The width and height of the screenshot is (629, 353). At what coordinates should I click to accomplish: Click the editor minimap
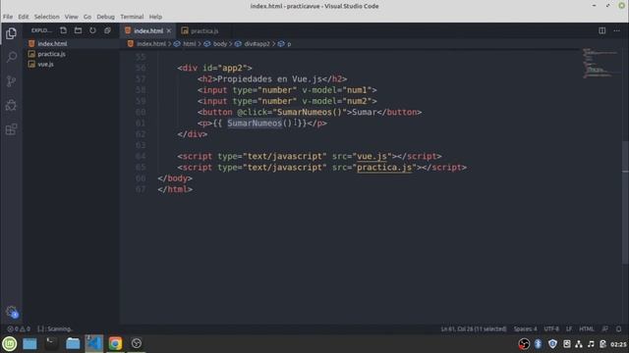(x=600, y=63)
